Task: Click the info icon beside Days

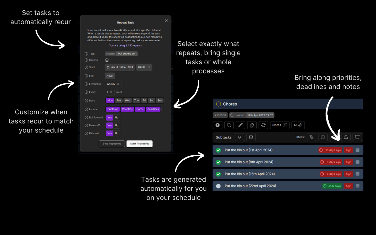Action: [x=86, y=101]
